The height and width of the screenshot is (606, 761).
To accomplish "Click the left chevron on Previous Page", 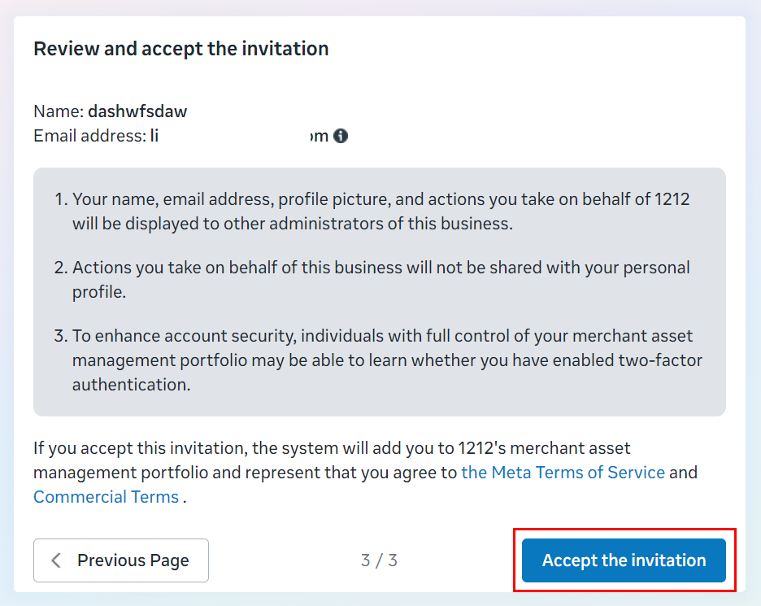I will point(56,560).
